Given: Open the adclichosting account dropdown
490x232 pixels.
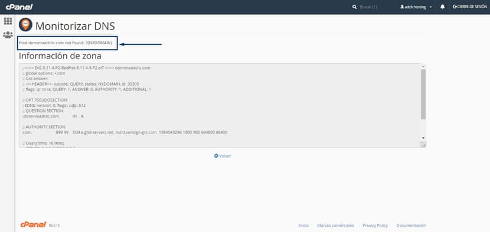Looking at the screenshot, I should pos(416,7).
